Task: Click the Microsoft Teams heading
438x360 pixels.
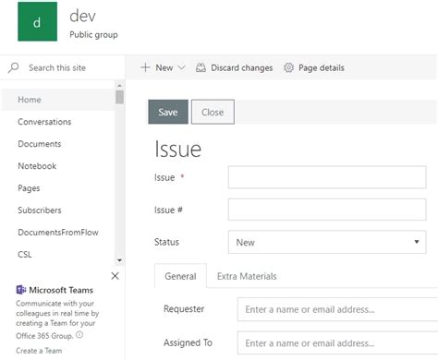Action: [61, 290]
